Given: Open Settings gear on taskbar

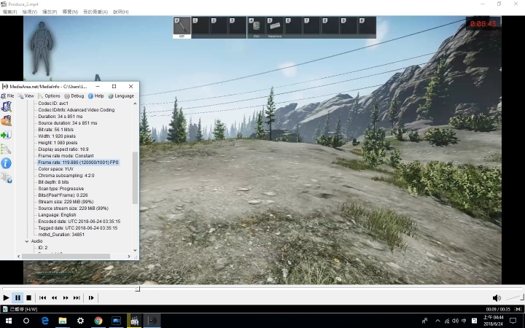Looking at the screenshot, I should point(80,321).
